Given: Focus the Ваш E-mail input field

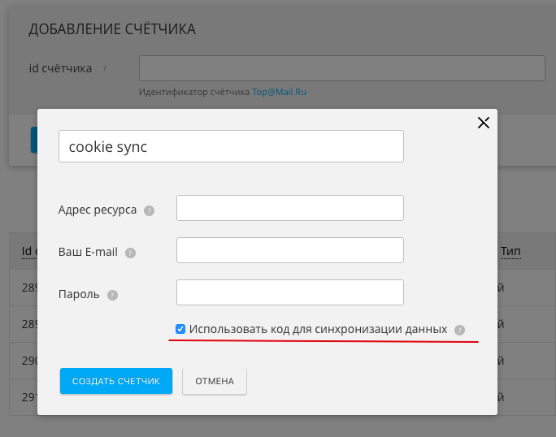Looking at the screenshot, I should click(x=290, y=250).
